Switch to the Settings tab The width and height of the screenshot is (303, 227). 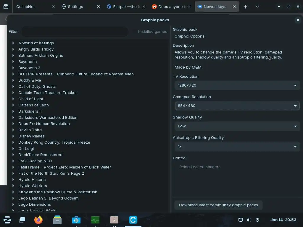click(75, 7)
